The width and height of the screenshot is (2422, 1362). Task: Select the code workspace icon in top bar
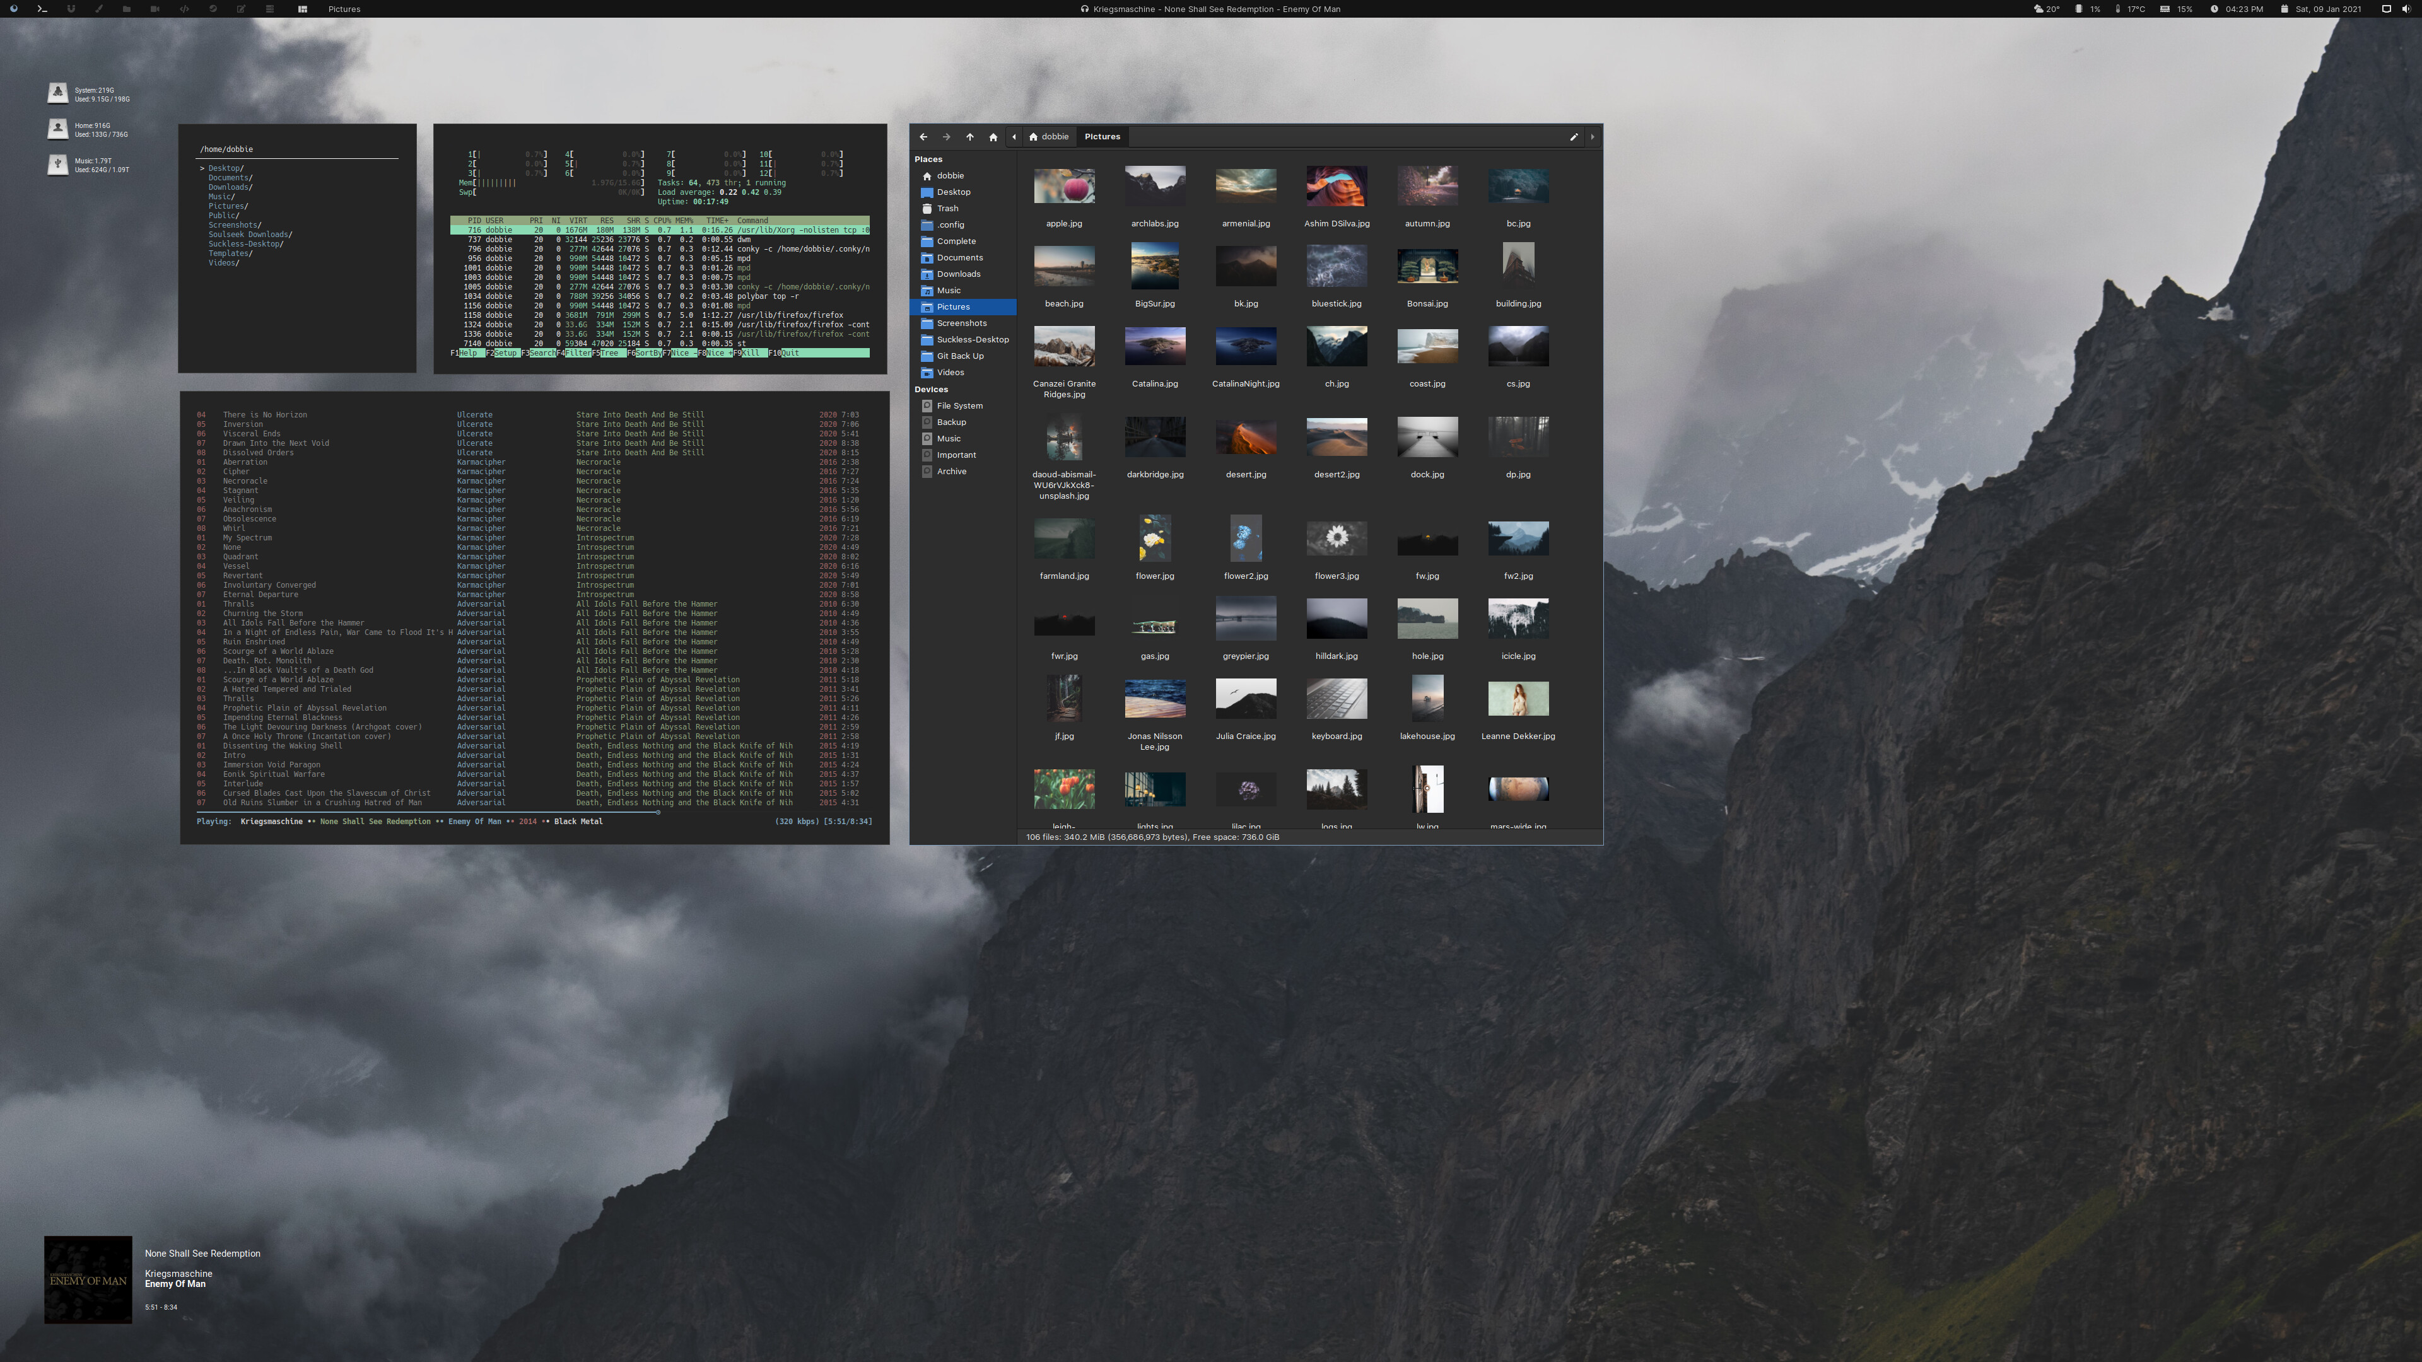click(x=184, y=8)
